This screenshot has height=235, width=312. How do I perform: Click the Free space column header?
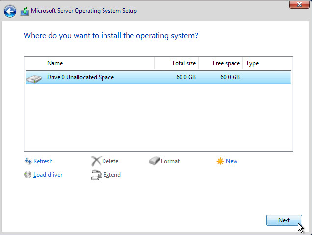[221, 63]
